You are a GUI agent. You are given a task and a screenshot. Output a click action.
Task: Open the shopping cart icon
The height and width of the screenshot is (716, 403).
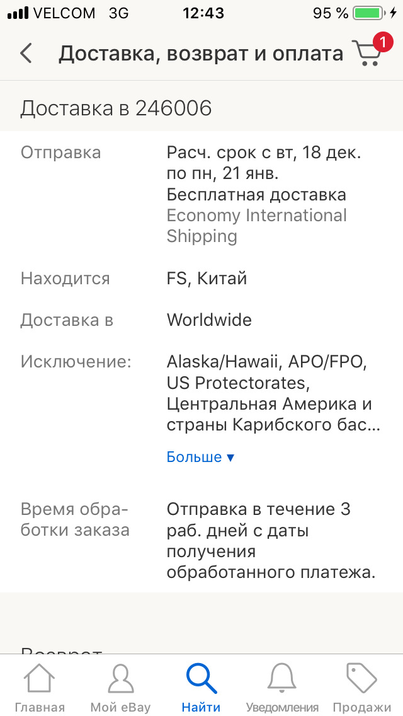click(x=366, y=54)
